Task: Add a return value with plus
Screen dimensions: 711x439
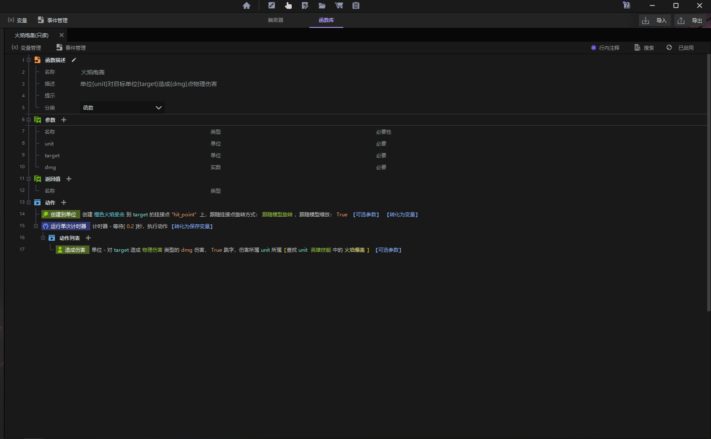Action: click(x=69, y=179)
